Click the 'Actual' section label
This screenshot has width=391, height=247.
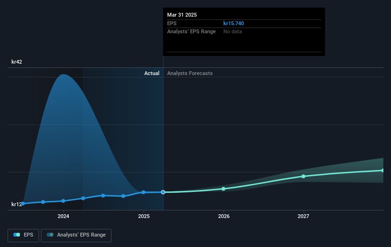pyautogui.click(x=151, y=73)
